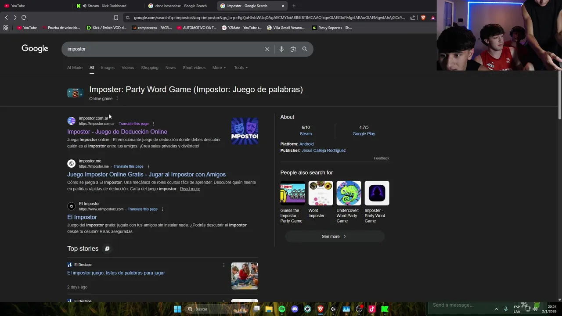Open the Read more link for impostor.me
The height and width of the screenshot is (316, 562).
pyautogui.click(x=190, y=189)
